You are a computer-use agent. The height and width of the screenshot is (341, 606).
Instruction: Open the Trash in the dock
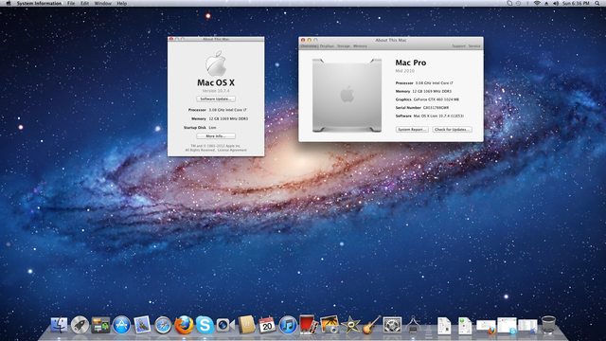pyautogui.click(x=548, y=325)
